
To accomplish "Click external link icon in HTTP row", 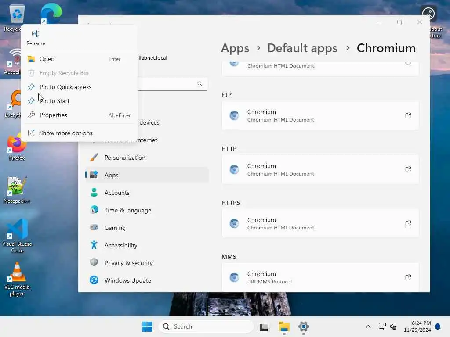I will [408, 169].
